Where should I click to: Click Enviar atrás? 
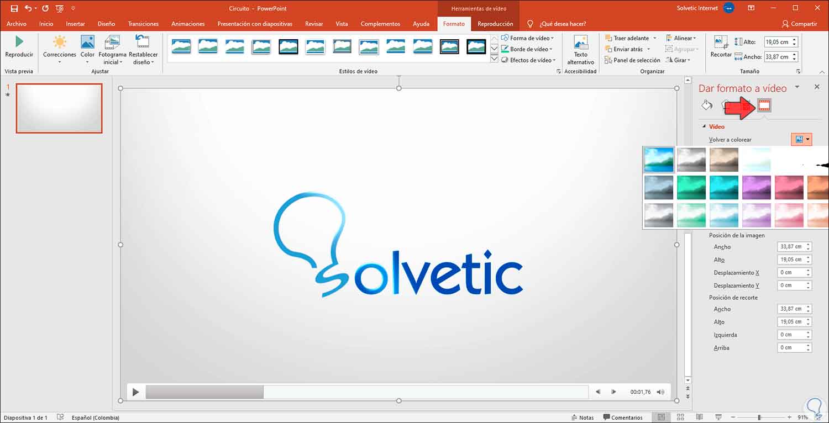(624, 49)
